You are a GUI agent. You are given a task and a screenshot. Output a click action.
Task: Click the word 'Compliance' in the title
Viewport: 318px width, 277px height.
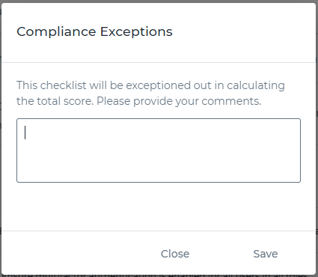tap(56, 32)
